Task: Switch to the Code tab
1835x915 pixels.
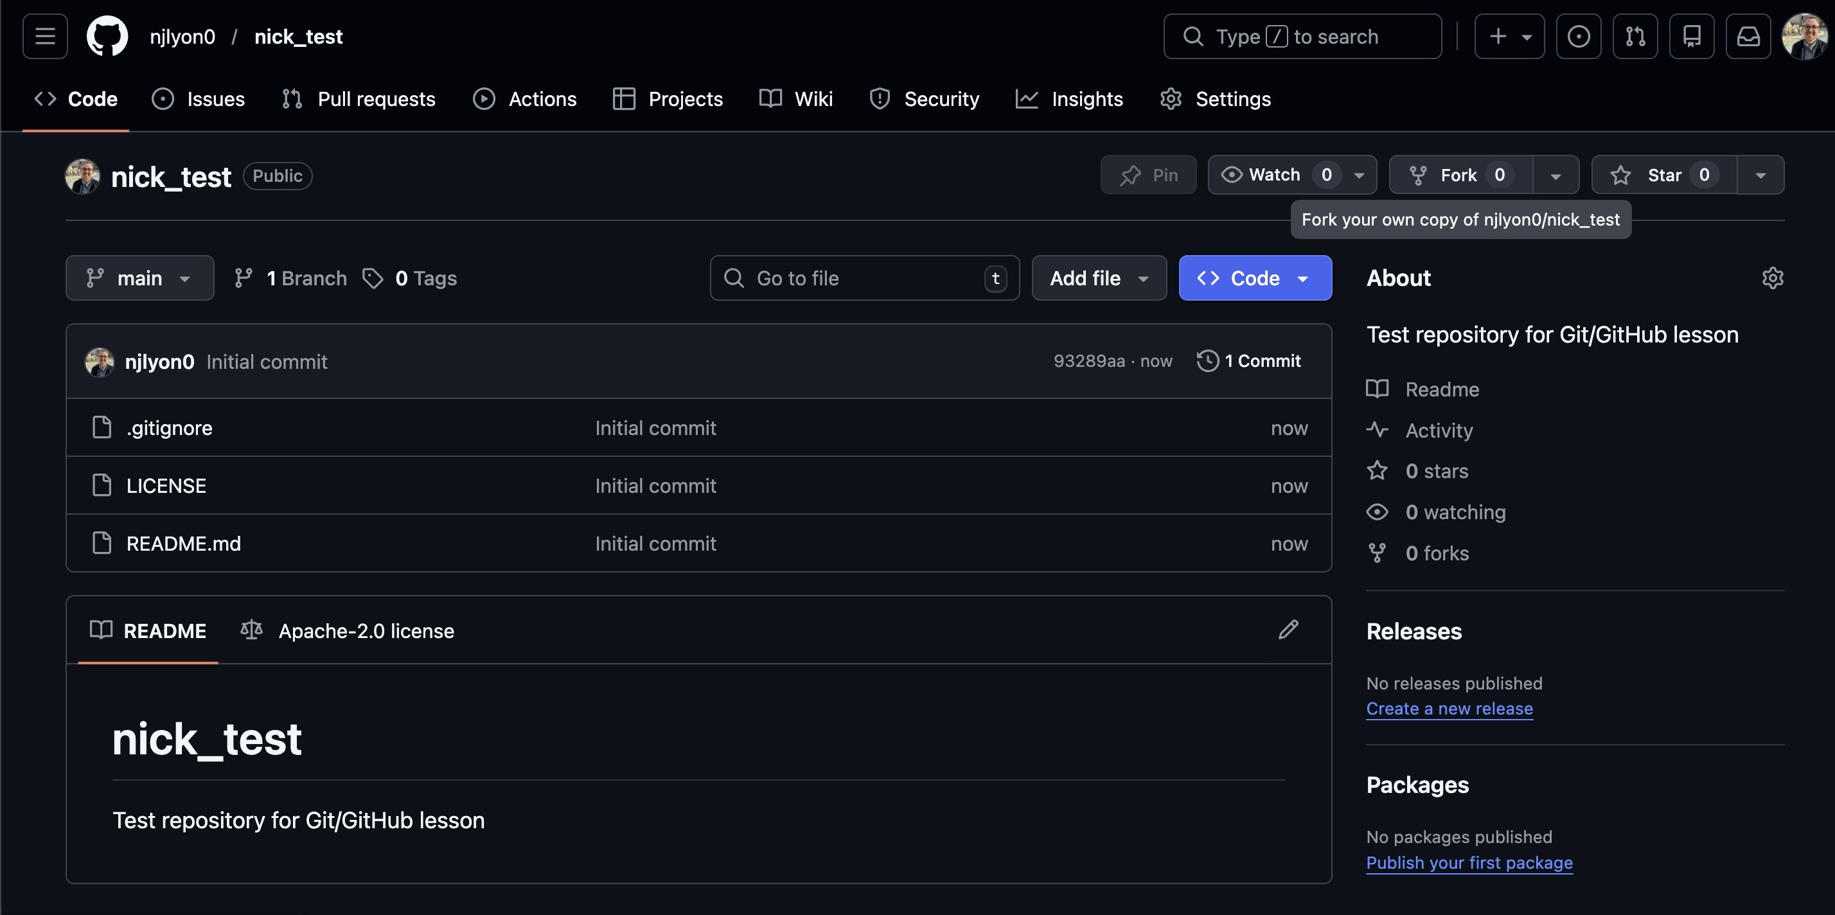Action: 76,99
